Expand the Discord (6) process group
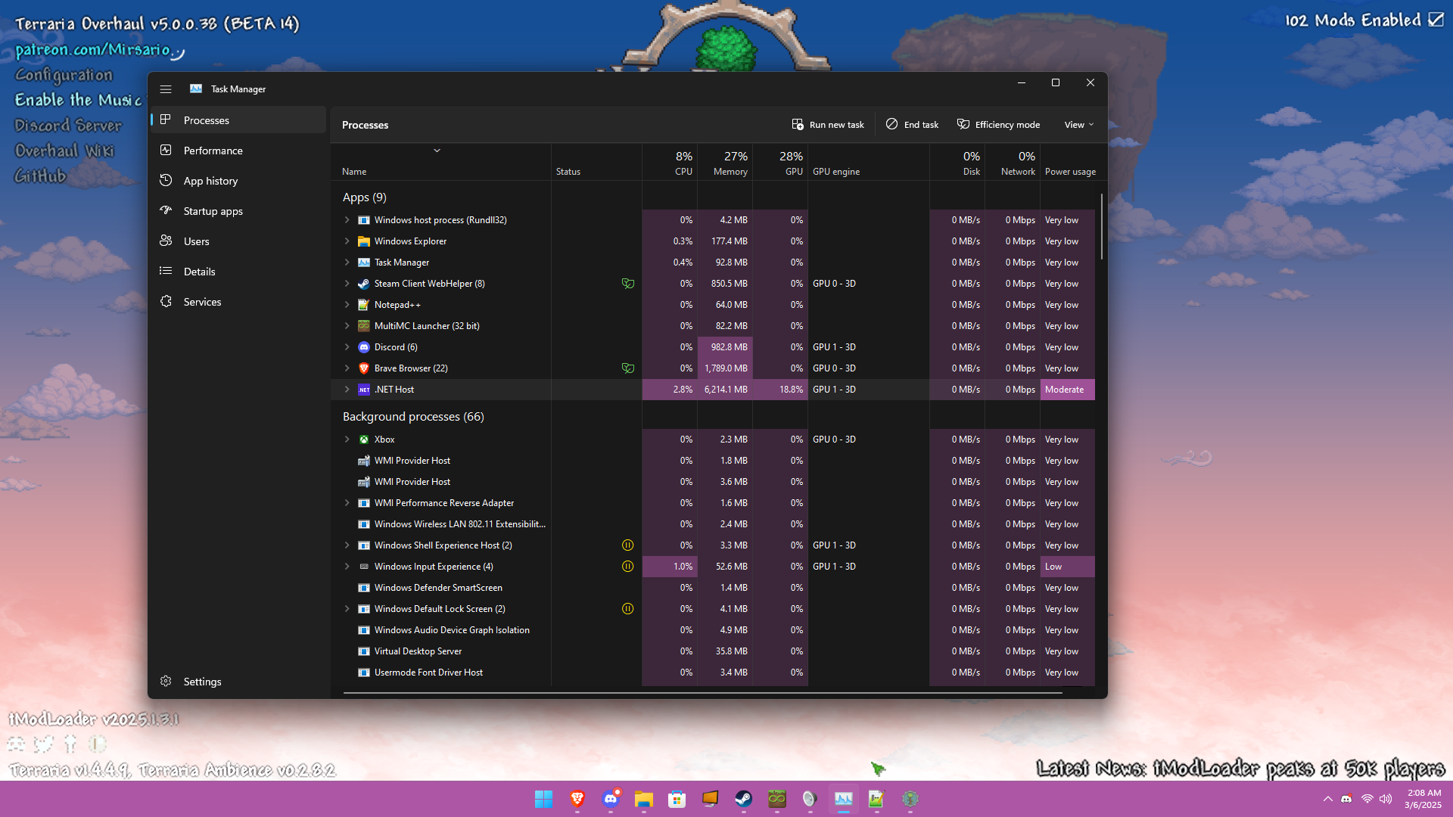1453x817 pixels. (347, 347)
